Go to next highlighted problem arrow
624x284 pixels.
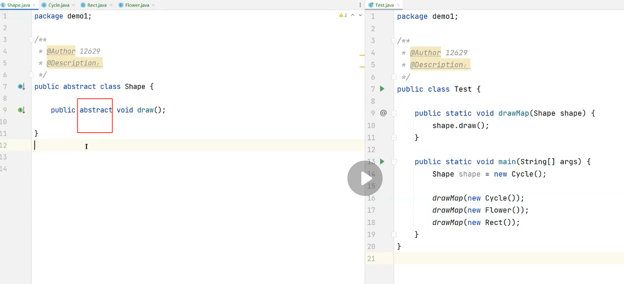[360, 15]
